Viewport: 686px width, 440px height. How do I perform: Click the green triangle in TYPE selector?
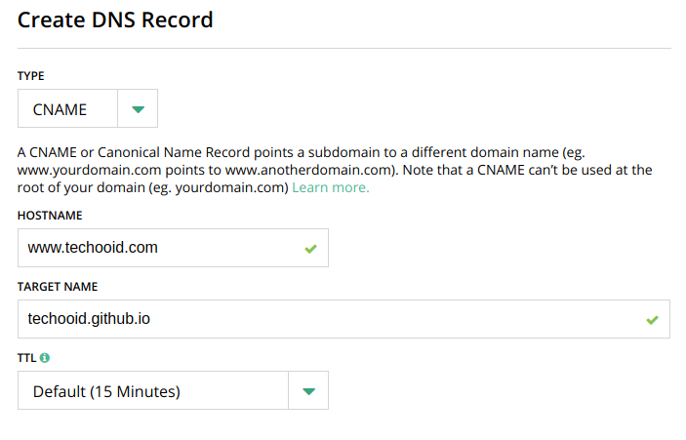(139, 109)
